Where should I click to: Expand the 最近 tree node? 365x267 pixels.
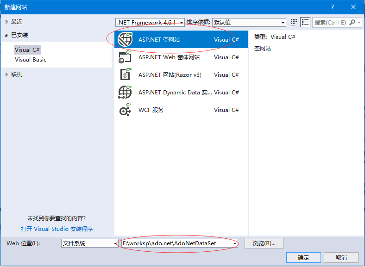point(6,22)
